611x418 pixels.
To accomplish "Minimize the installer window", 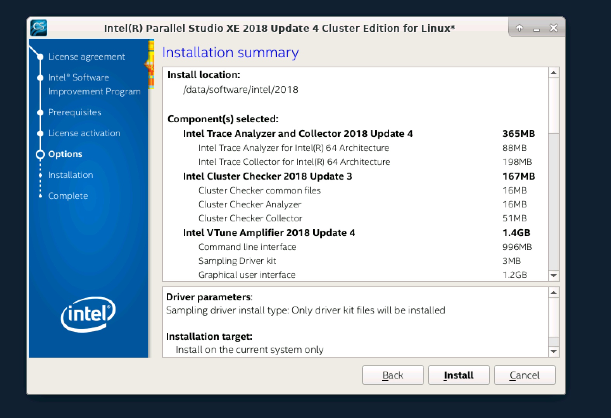I will click(x=537, y=29).
